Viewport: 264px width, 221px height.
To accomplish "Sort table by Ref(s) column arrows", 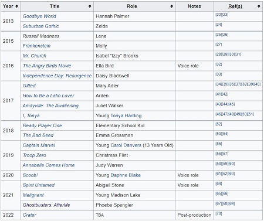I will click(x=259, y=6).
